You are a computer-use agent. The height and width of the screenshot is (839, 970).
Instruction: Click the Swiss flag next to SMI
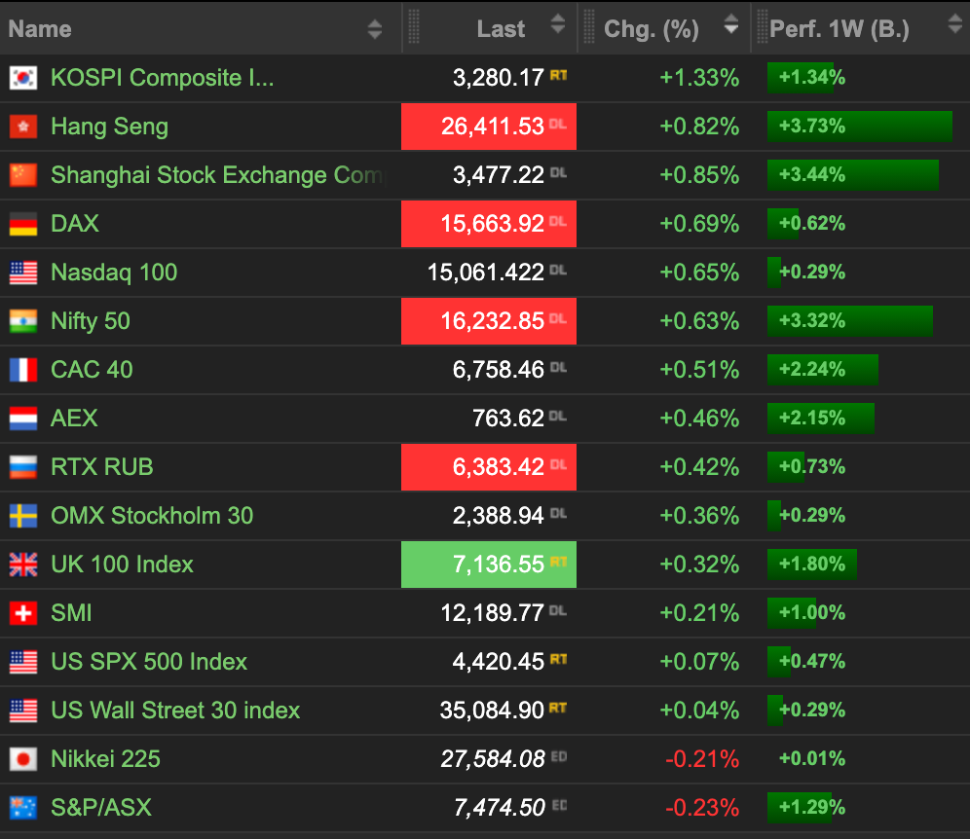tap(23, 613)
